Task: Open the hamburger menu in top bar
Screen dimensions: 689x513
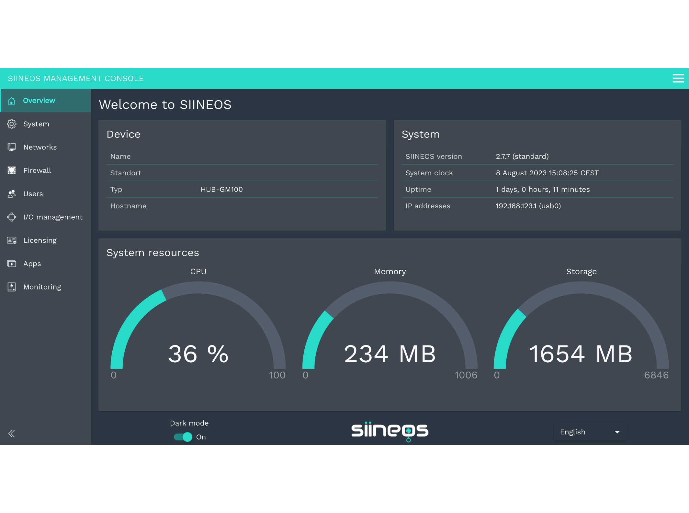Action: pos(678,78)
